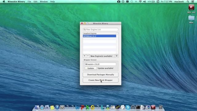Click the Update available! text
Screen dimensions: 197x111
click(106, 68)
